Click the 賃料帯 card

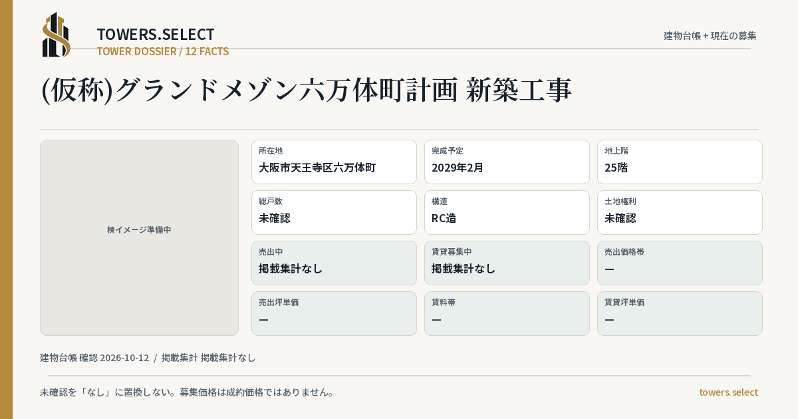507,313
